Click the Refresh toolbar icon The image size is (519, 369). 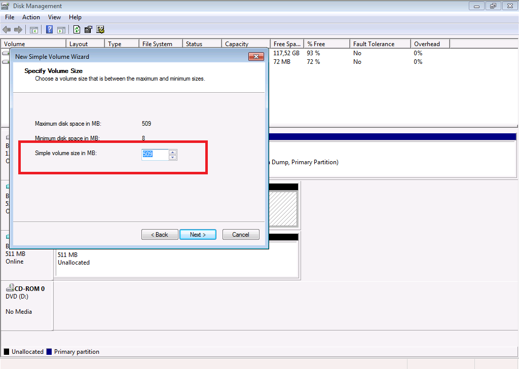pos(77,30)
